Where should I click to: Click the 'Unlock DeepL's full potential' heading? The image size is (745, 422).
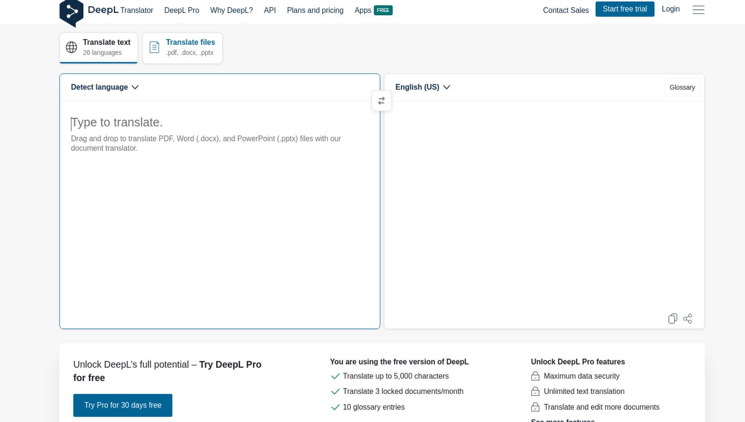[167, 371]
